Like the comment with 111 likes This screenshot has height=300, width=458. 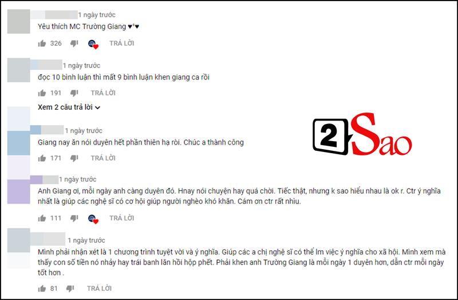click(x=42, y=218)
